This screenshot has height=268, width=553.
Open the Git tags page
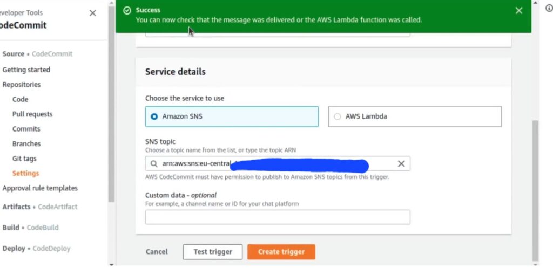[x=24, y=159]
